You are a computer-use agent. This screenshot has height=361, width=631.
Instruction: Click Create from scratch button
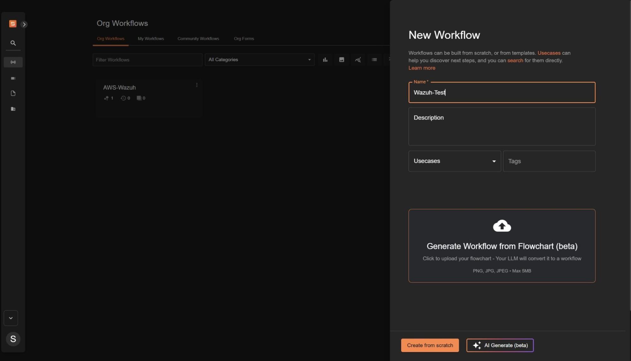click(x=429, y=345)
